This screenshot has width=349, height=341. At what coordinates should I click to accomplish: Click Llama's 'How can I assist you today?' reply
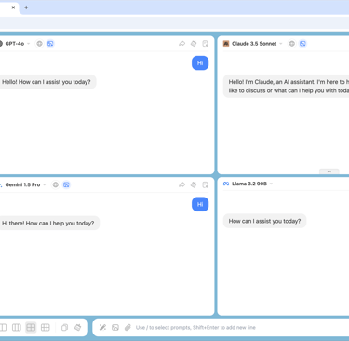coord(264,221)
